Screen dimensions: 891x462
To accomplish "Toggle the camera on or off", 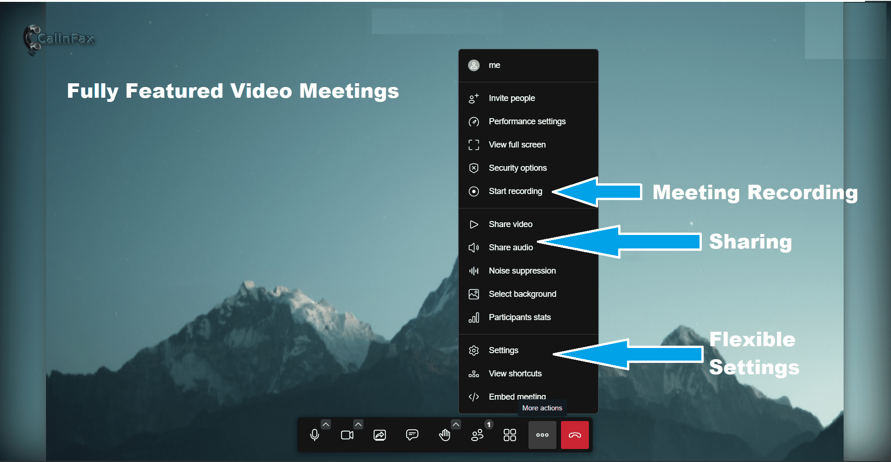I will point(347,435).
